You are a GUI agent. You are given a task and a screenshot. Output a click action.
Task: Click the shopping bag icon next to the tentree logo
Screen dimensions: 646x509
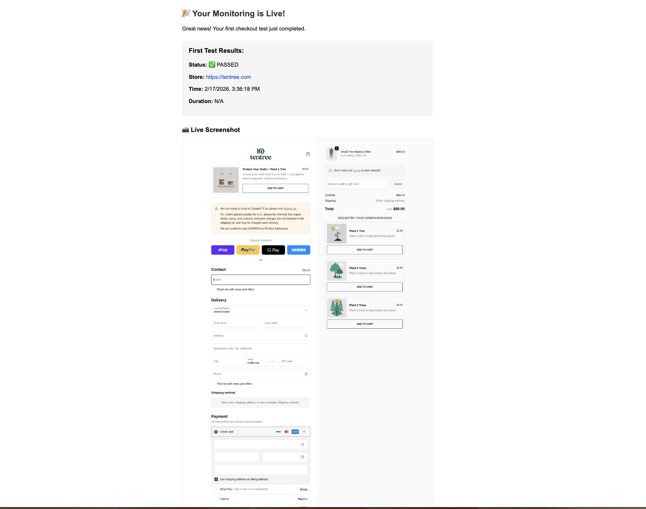308,154
